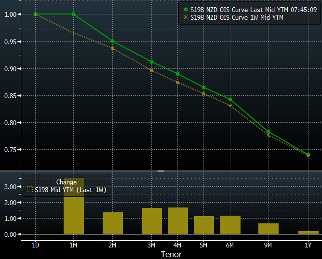
Task: Toggle the 'S198 Mid YTM (Last-1W)' legend label
Action: [70, 190]
